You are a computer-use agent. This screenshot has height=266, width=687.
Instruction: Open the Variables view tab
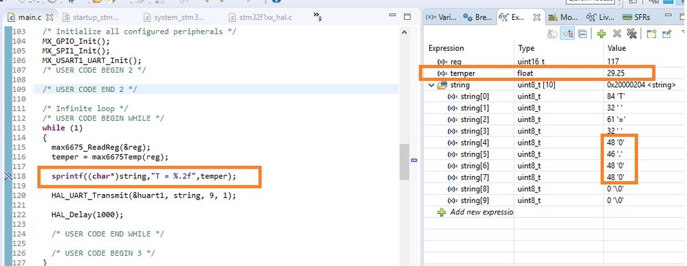(x=441, y=17)
